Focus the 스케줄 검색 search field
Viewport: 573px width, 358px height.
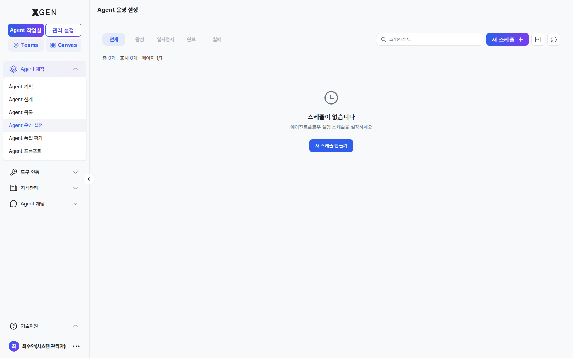click(x=430, y=39)
